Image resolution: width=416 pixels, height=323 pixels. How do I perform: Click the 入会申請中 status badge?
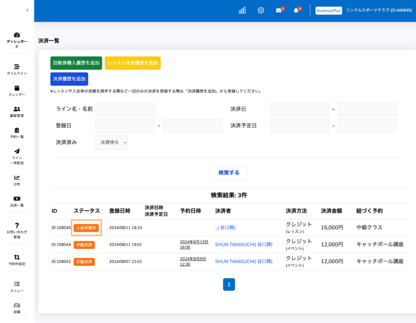(x=86, y=228)
